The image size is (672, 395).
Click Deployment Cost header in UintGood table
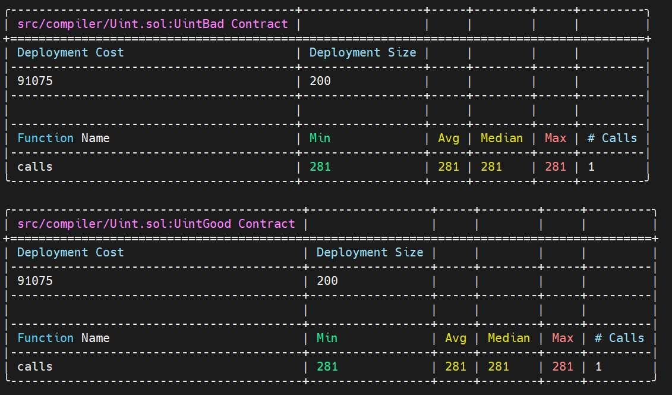[70, 252]
